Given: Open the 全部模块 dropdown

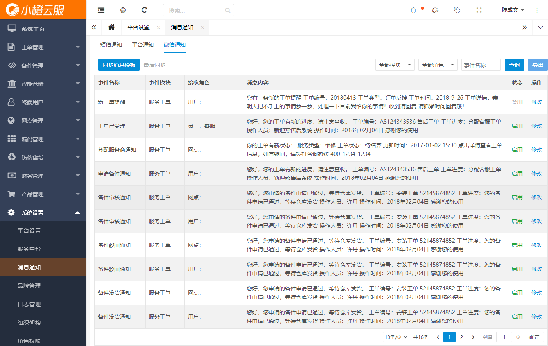Looking at the screenshot, I should (x=395, y=65).
